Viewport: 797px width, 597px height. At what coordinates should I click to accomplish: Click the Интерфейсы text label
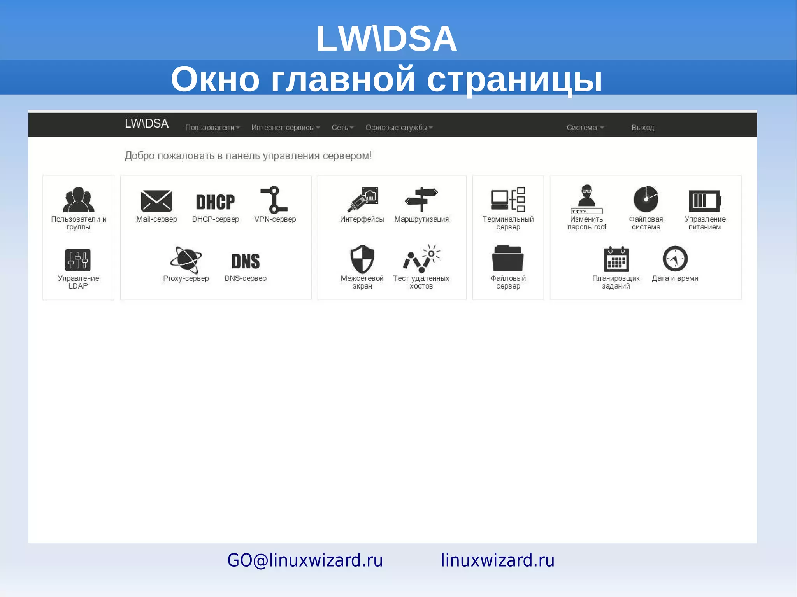pos(362,219)
